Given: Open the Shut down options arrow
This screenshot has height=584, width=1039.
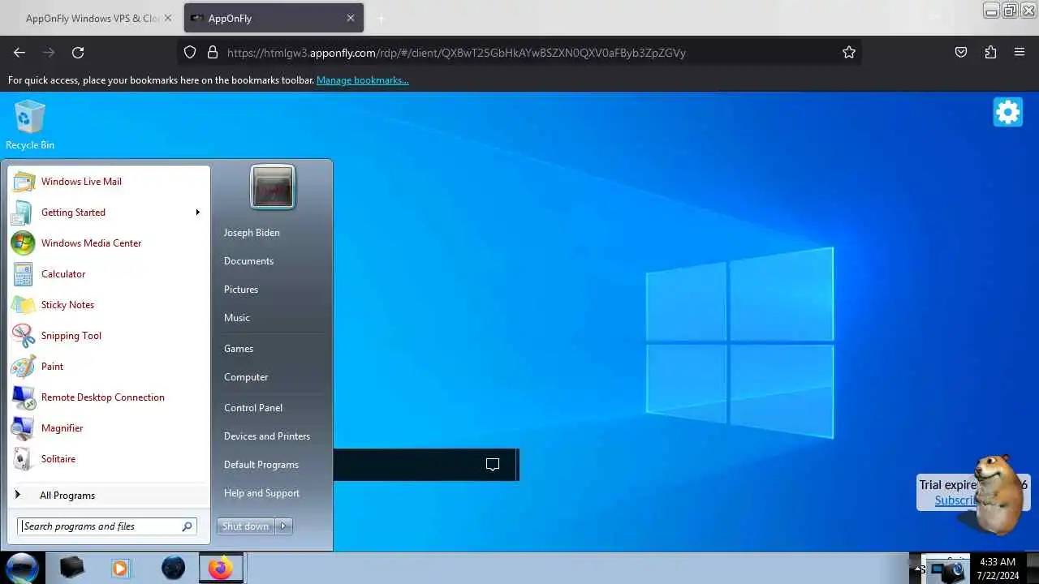Looking at the screenshot, I should pyautogui.click(x=283, y=526).
